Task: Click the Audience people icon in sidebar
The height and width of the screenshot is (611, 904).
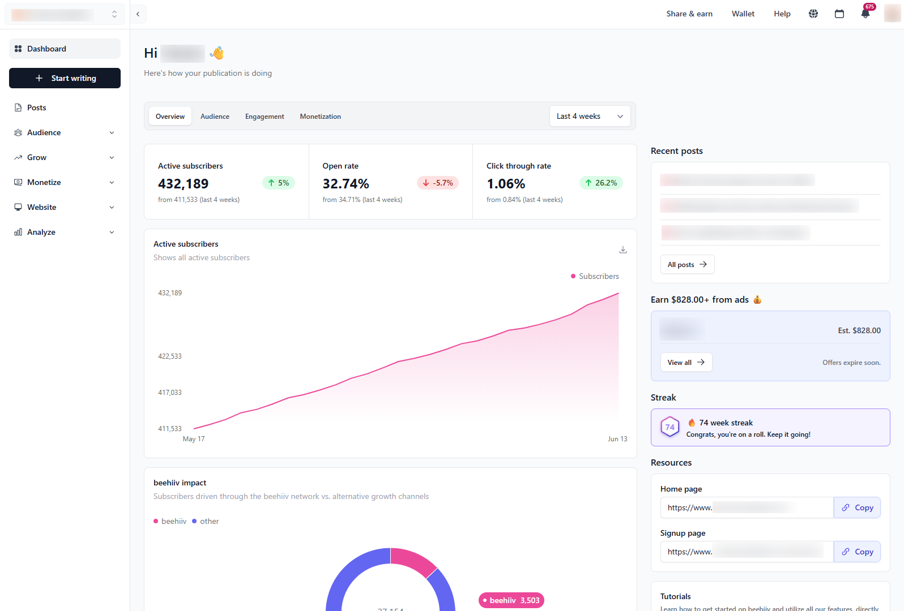Action: pyautogui.click(x=18, y=132)
